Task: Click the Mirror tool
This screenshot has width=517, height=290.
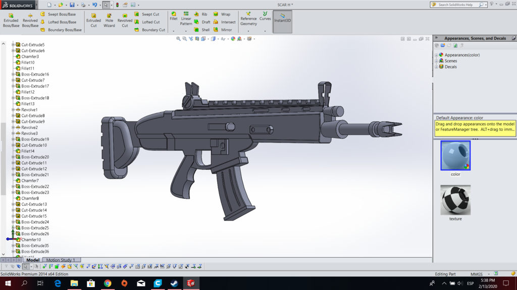Action: pyautogui.click(x=223, y=30)
